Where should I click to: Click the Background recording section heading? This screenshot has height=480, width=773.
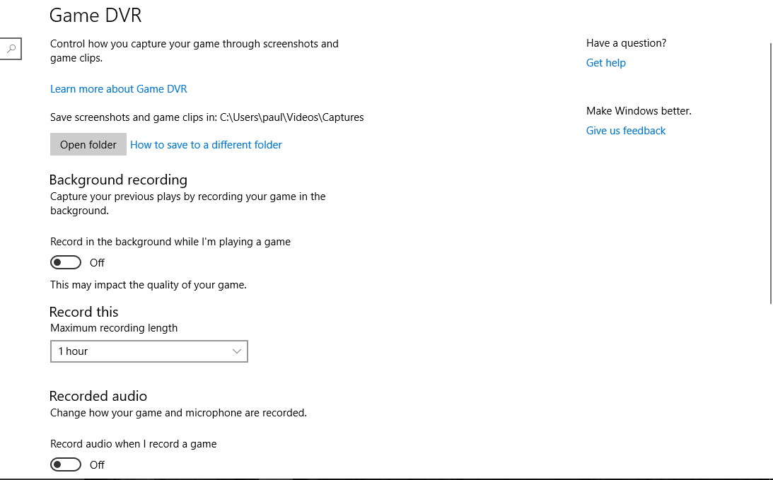pos(118,180)
